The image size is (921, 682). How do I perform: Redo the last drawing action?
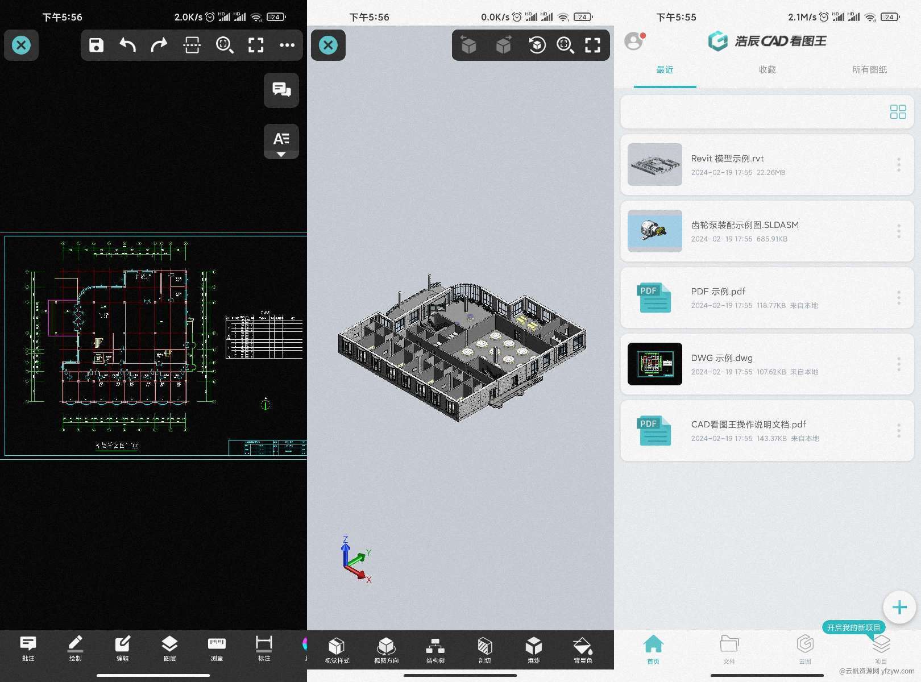[x=159, y=45]
